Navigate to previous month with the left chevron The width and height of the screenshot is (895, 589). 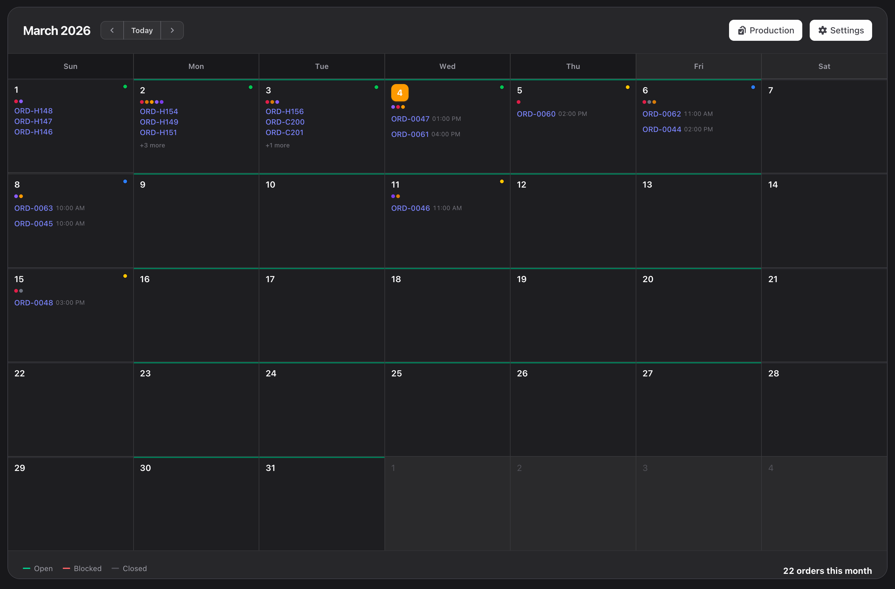pos(112,30)
